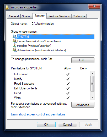Click the Edit... button
The image size is (107, 137).
[x=83, y=60]
